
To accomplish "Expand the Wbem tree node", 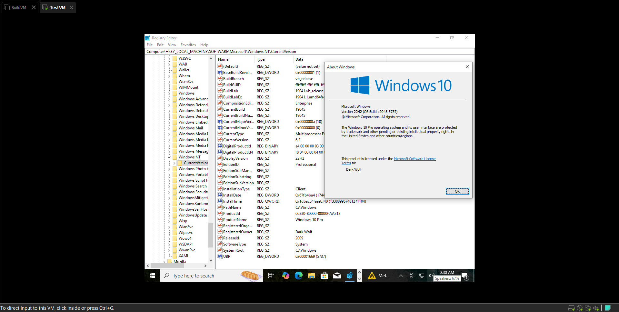I will 169,76.
